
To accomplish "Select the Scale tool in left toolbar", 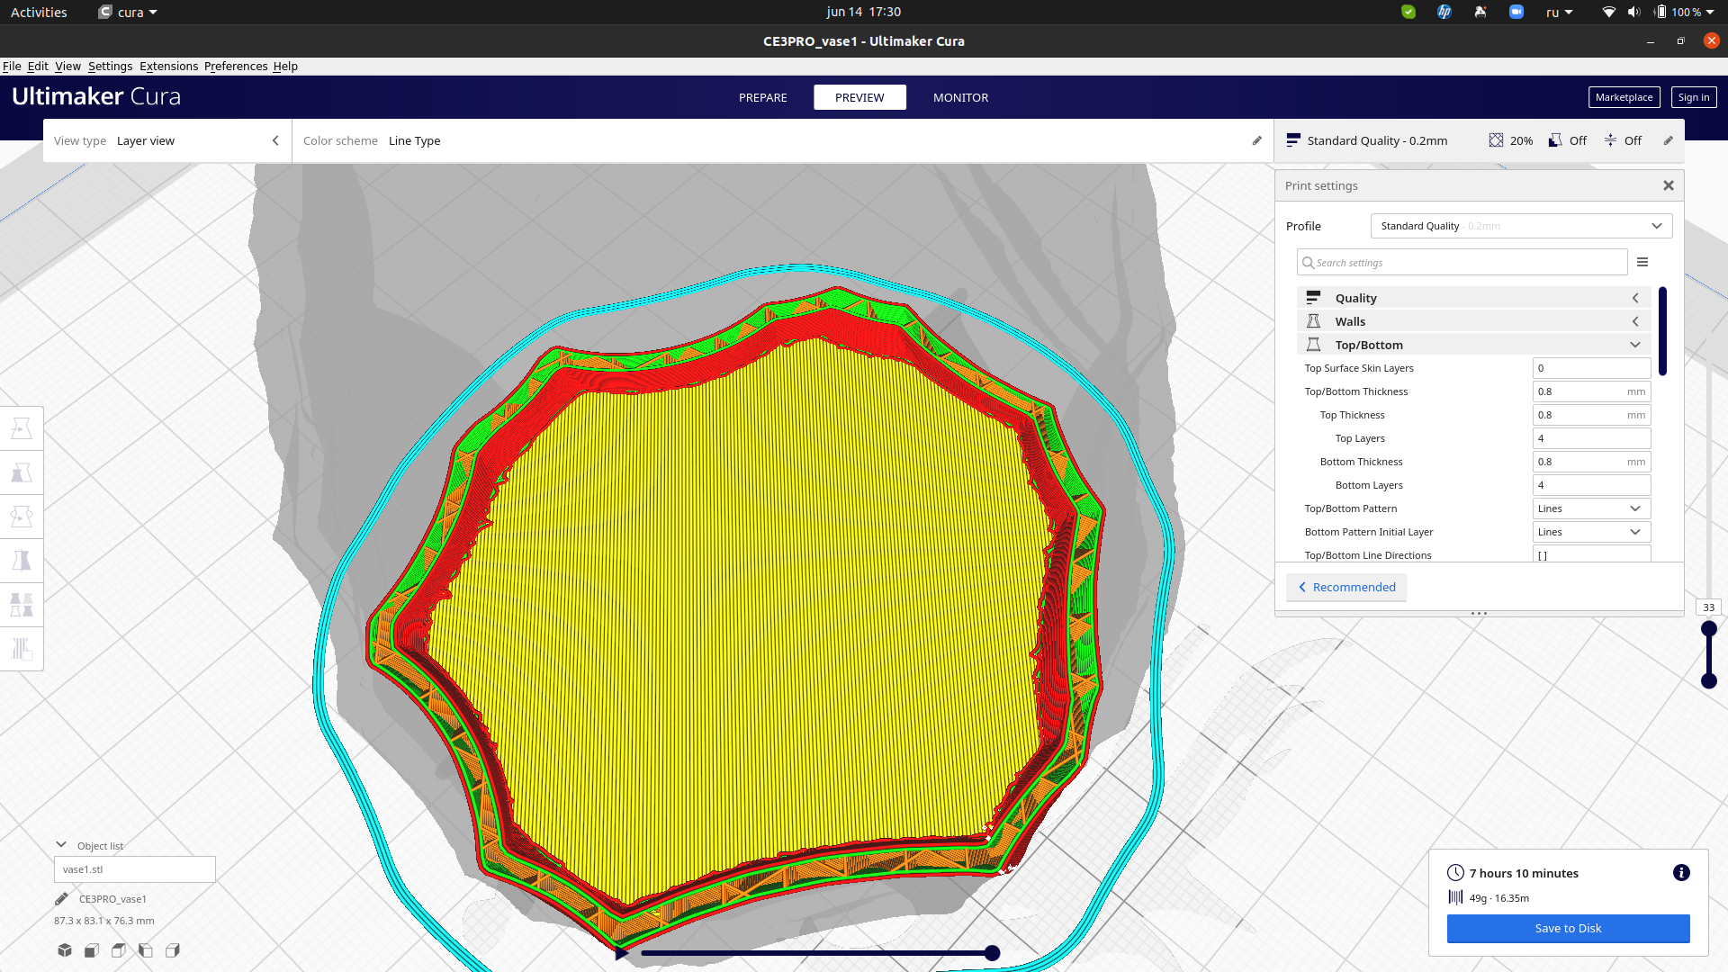I will [x=22, y=473].
